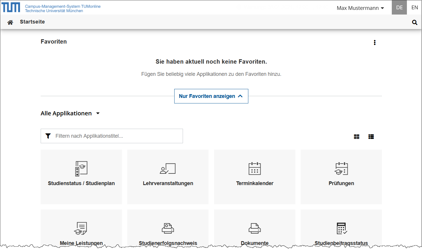Screen dimensions: 422x249
Task: Open the Favoriten three-dot options menu
Action: (374, 42)
